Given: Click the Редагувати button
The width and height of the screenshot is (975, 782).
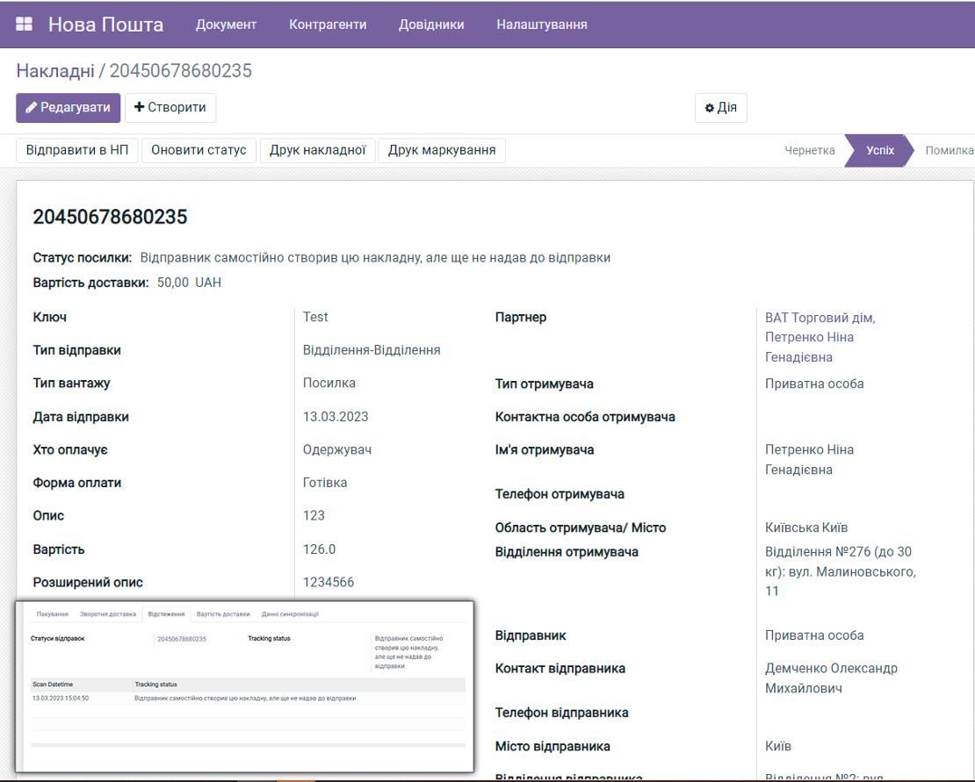Looking at the screenshot, I should [x=69, y=107].
